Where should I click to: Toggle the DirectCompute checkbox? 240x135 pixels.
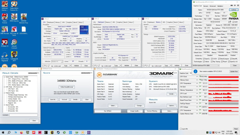(x=219, y=58)
